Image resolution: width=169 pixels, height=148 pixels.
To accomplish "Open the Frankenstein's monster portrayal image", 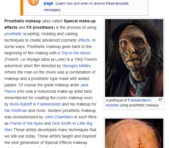I will coord(134,58).
